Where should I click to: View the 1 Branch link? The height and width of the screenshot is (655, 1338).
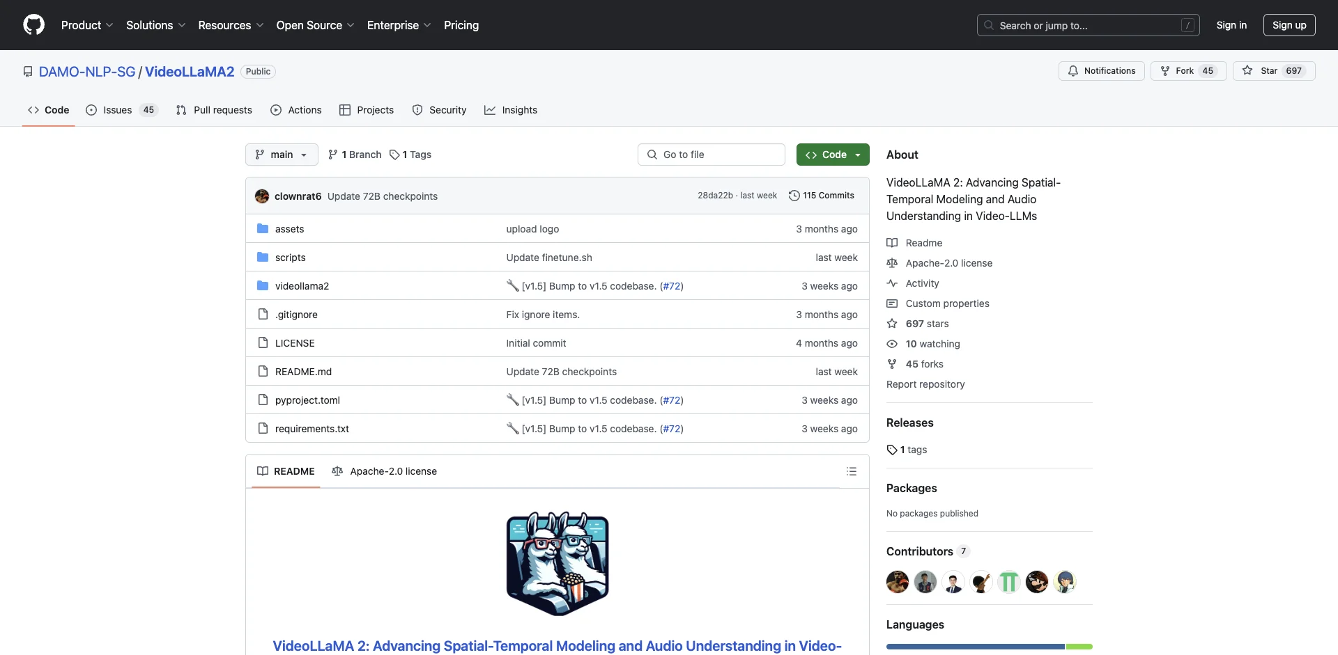coord(355,155)
